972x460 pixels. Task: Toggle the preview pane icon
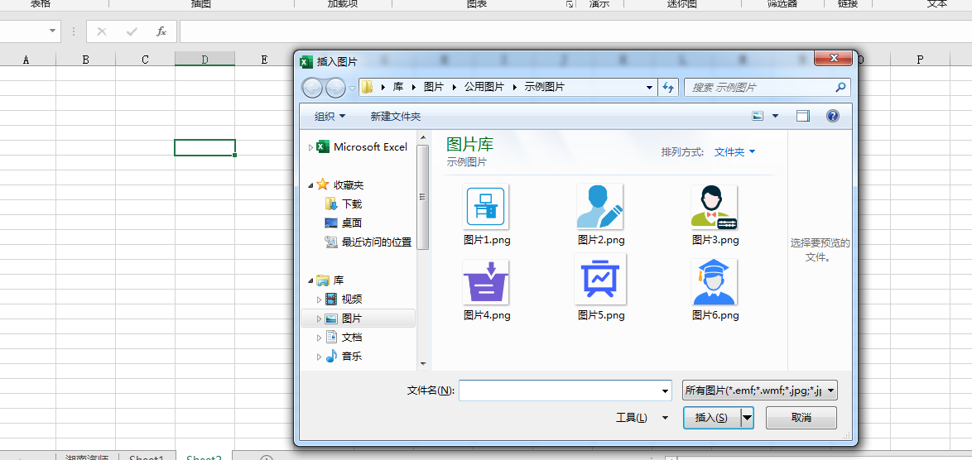[803, 116]
